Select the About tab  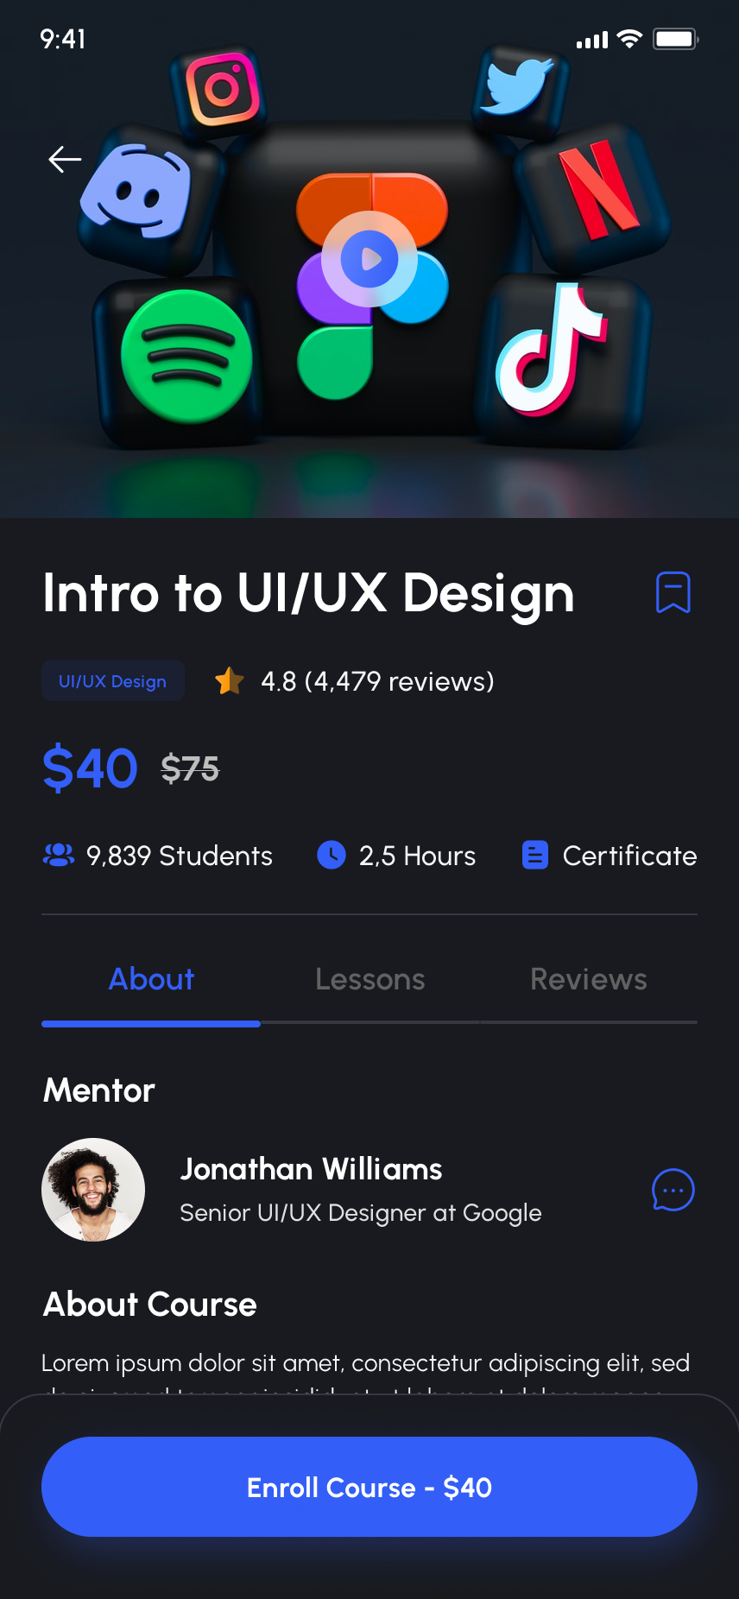151,980
